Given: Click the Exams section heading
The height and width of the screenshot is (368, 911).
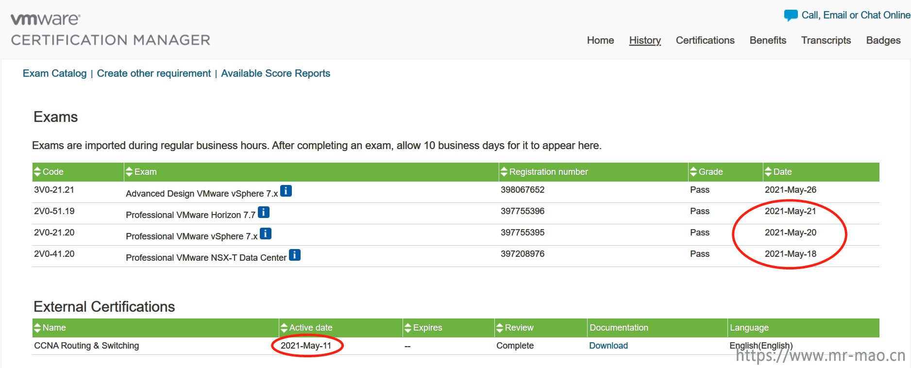Looking at the screenshot, I should point(55,117).
